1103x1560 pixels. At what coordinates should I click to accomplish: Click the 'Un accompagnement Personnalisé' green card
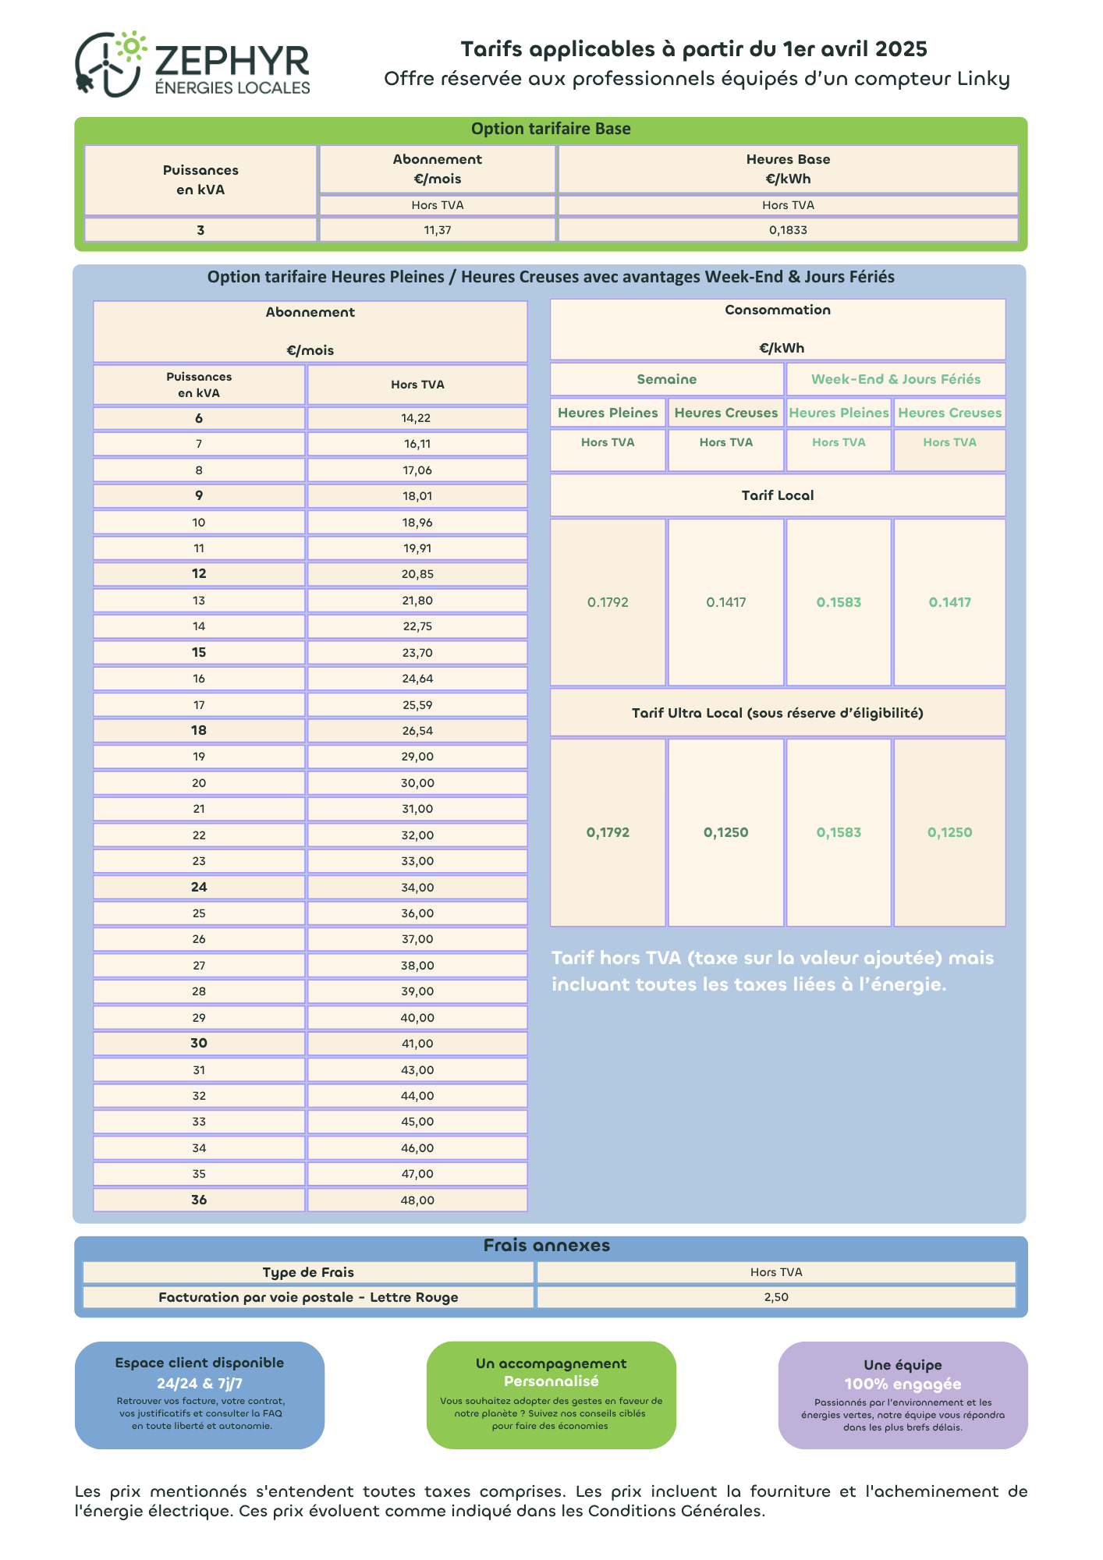pyautogui.click(x=551, y=1395)
